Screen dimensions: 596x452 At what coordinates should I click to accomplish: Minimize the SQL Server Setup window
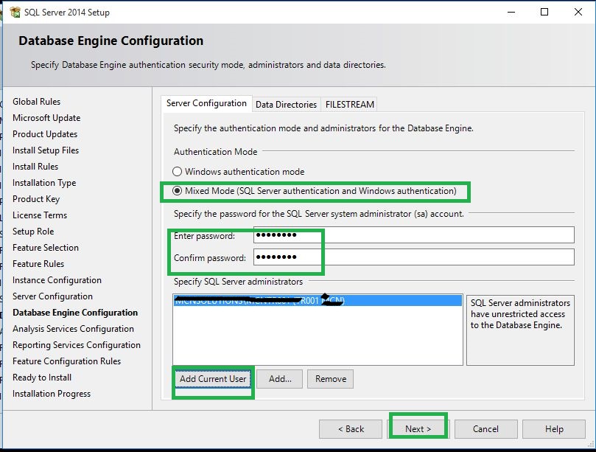coord(511,13)
